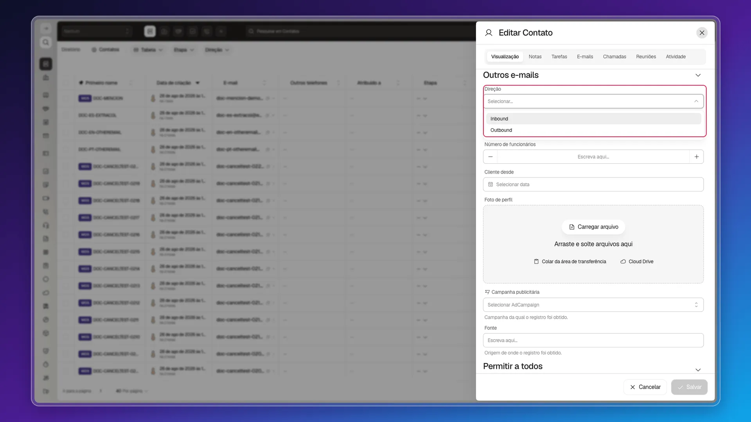751x422 pixels.
Task: Click the Contatos breadcrumb
Action: coord(106,50)
